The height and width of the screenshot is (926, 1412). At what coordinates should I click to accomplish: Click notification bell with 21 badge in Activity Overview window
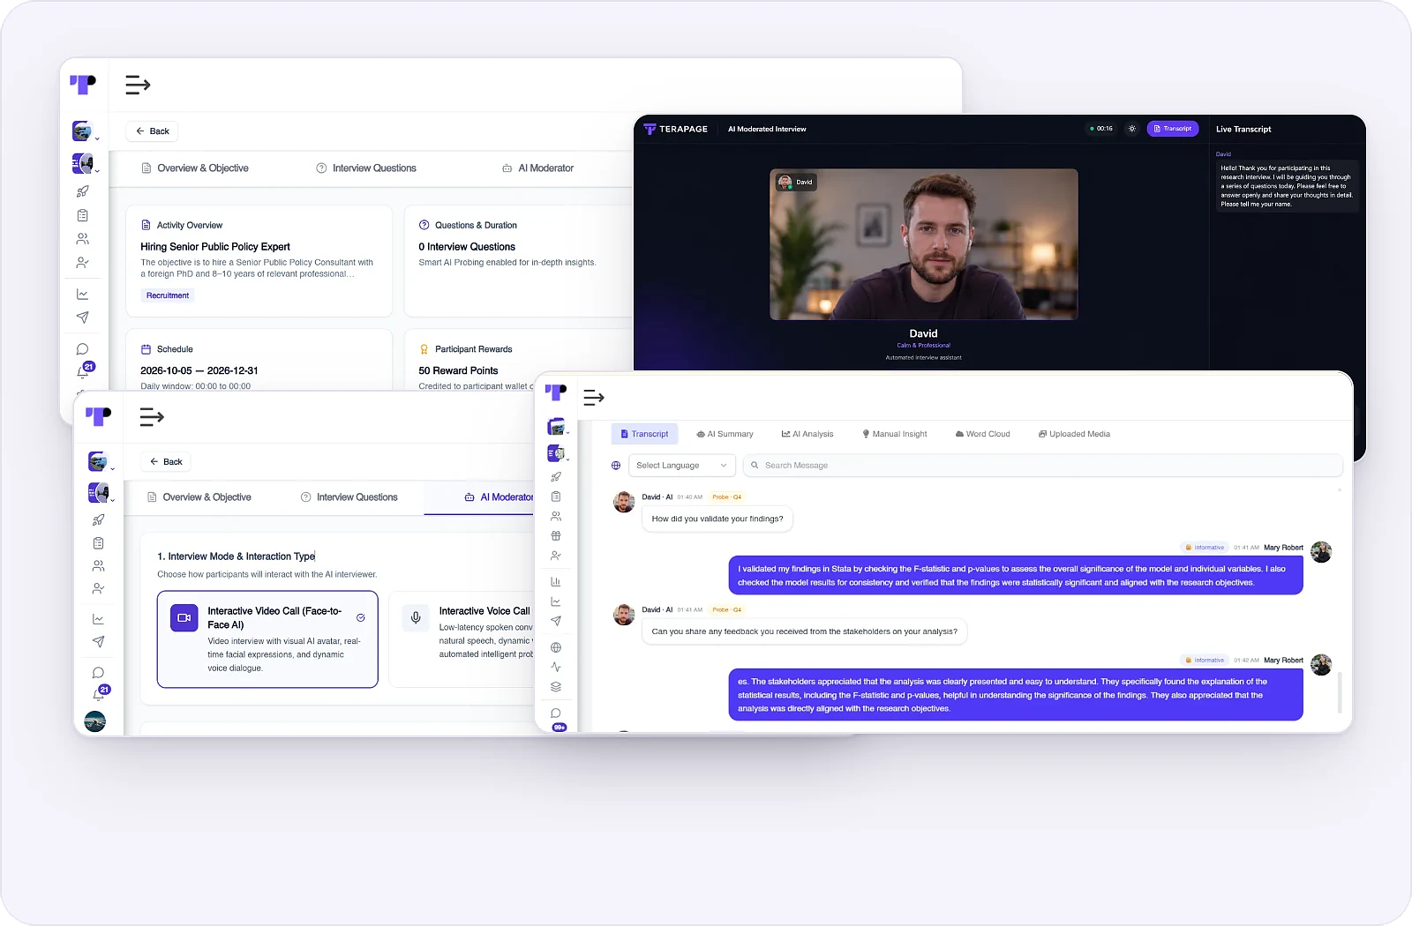point(84,370)
